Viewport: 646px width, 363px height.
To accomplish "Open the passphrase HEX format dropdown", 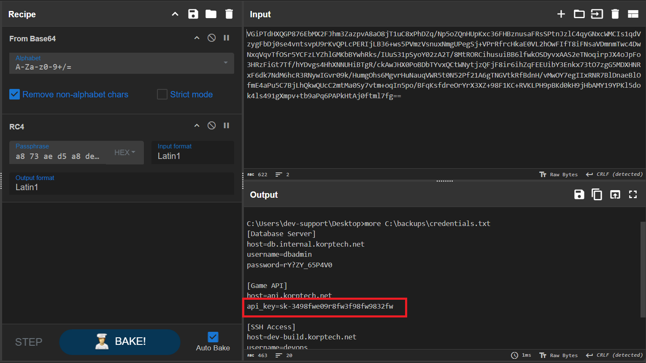I will [x=125, y=153].
